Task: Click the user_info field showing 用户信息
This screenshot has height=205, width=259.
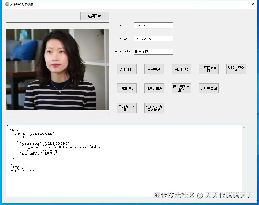Action: tap(154, 51)
